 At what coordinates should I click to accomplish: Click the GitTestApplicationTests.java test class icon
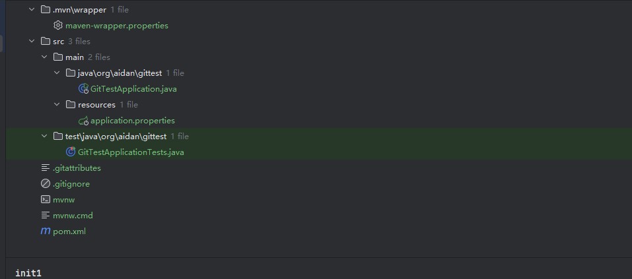tap(71, 152)
